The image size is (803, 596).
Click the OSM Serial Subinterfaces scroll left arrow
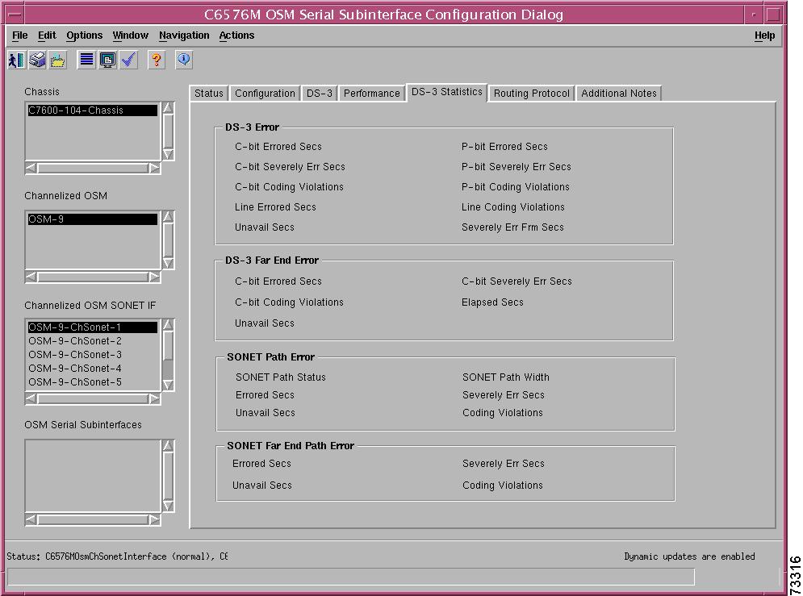tap(31, 519)
